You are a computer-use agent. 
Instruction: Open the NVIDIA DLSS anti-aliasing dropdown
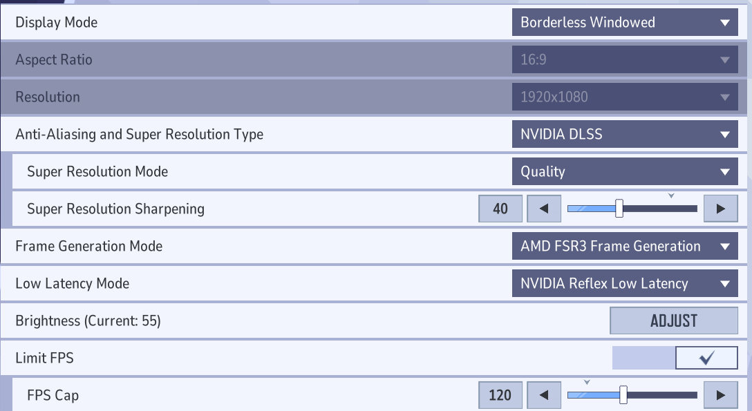625,134
